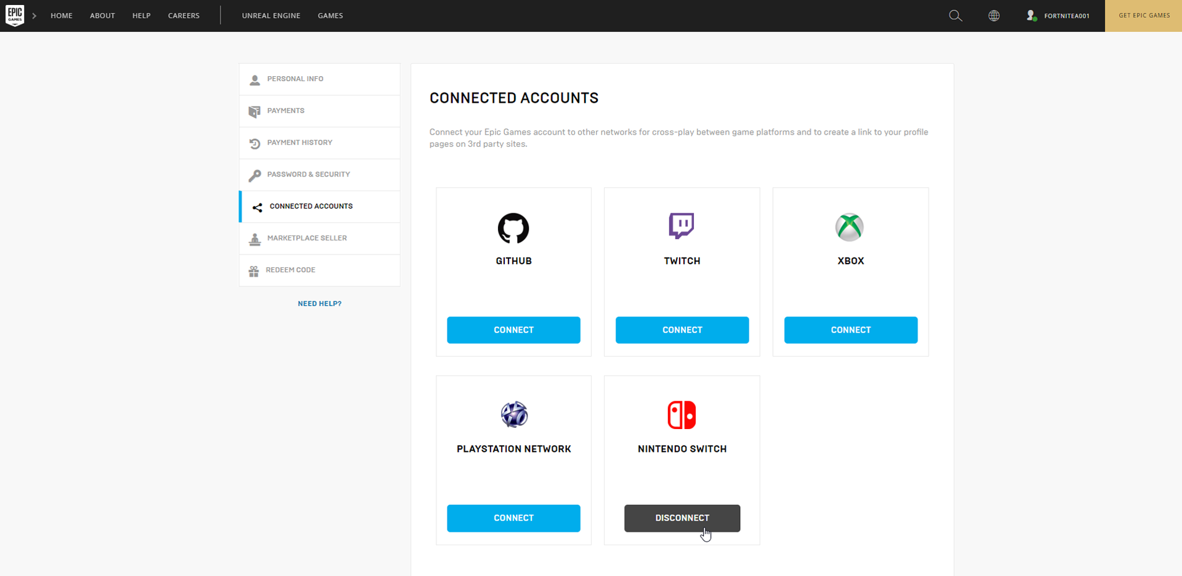Click the Nintendo Switch logo
1182x576 pixels.
coord(682,415)
